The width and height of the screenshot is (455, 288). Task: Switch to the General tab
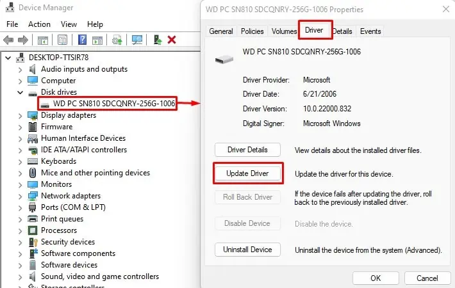tap(221, 31)
